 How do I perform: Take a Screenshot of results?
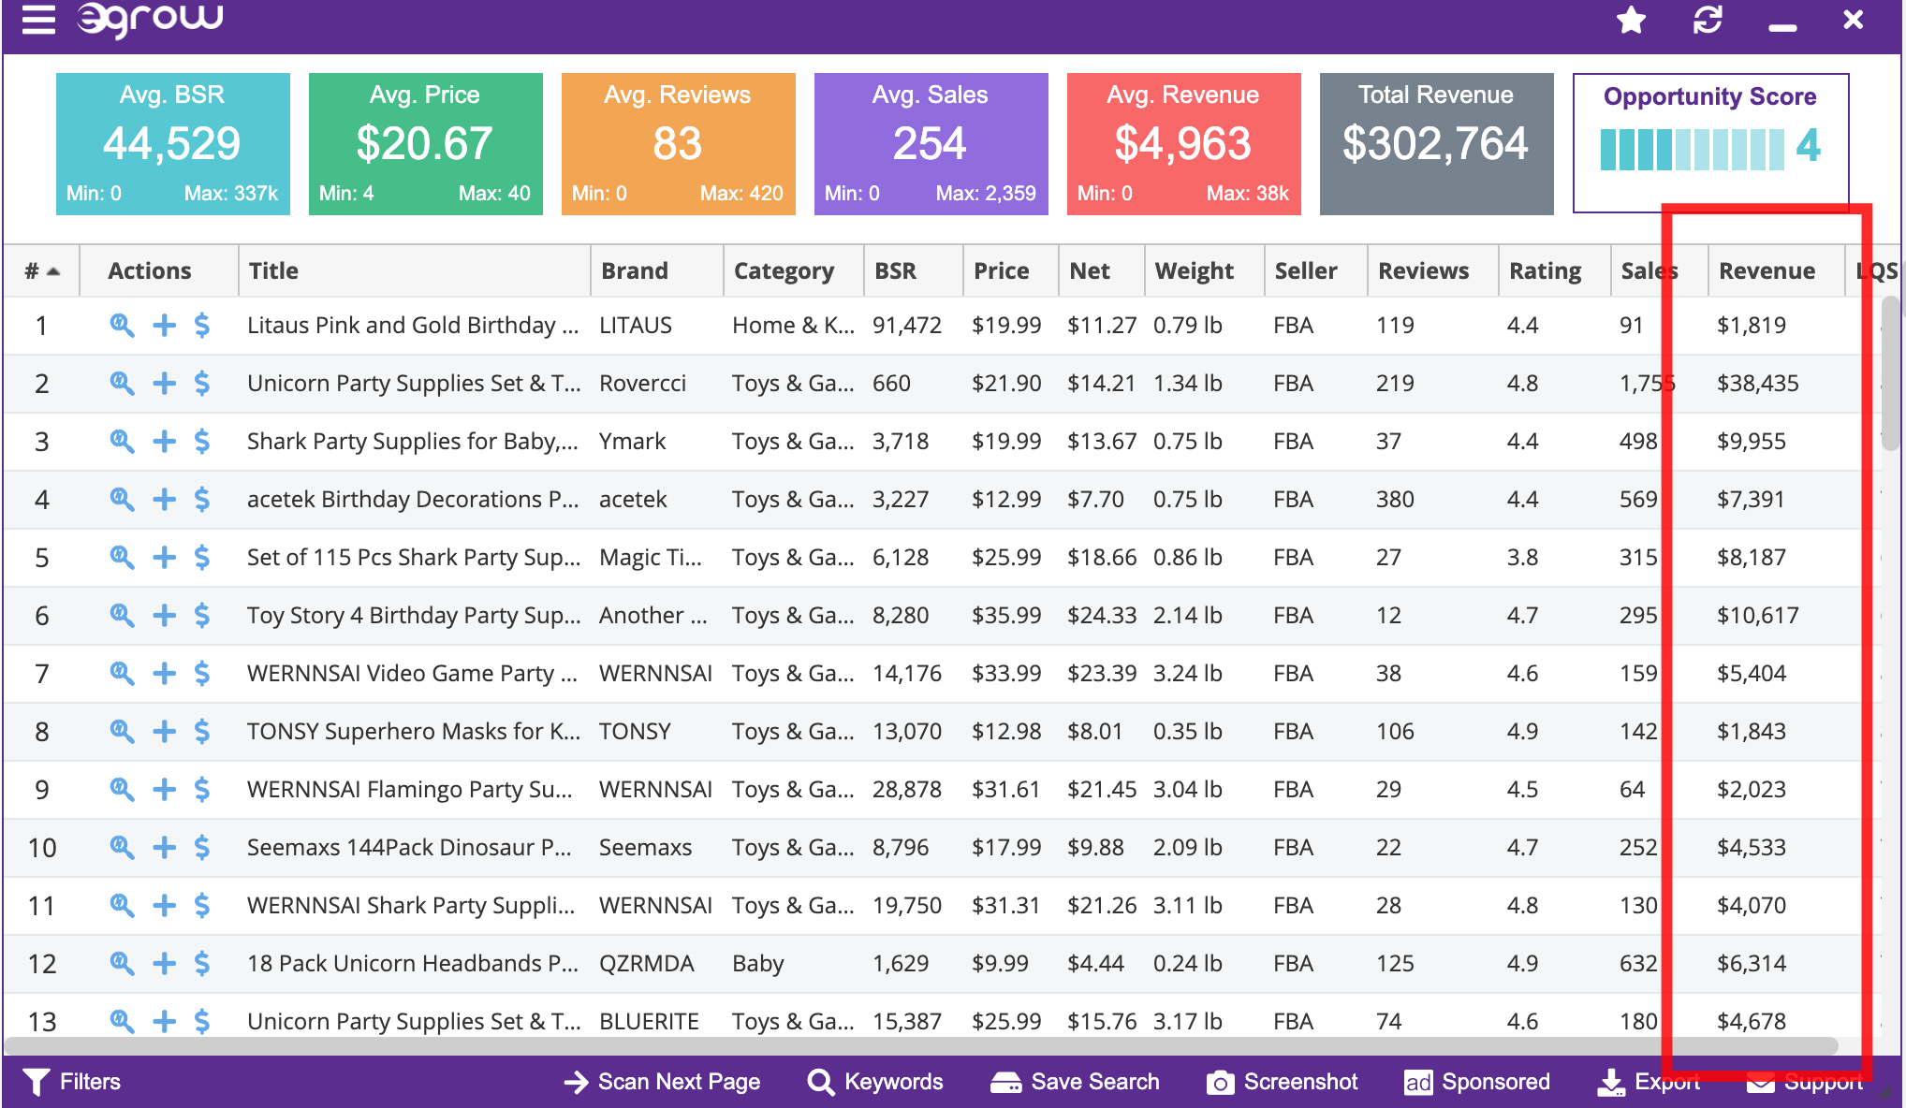[x=1282, y=1082]
